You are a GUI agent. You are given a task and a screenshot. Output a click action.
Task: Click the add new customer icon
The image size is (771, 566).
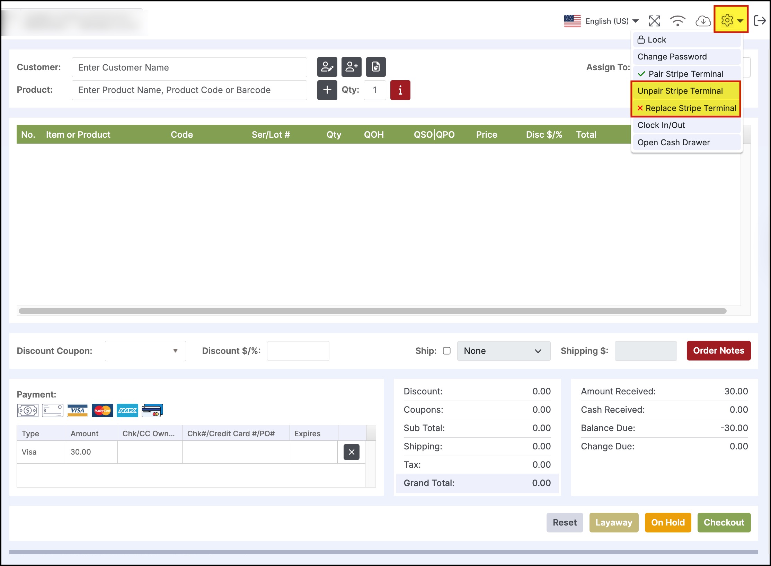coord(351,67)
